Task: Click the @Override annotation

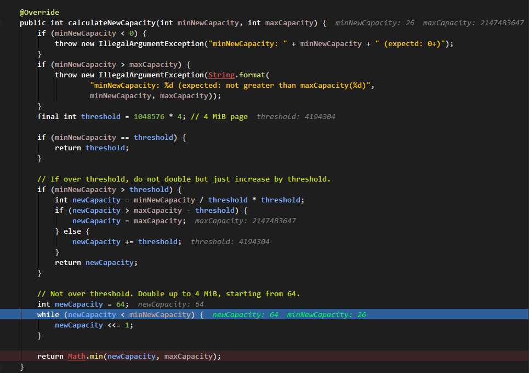Action: pyautogui.click(x=39, y=13)
